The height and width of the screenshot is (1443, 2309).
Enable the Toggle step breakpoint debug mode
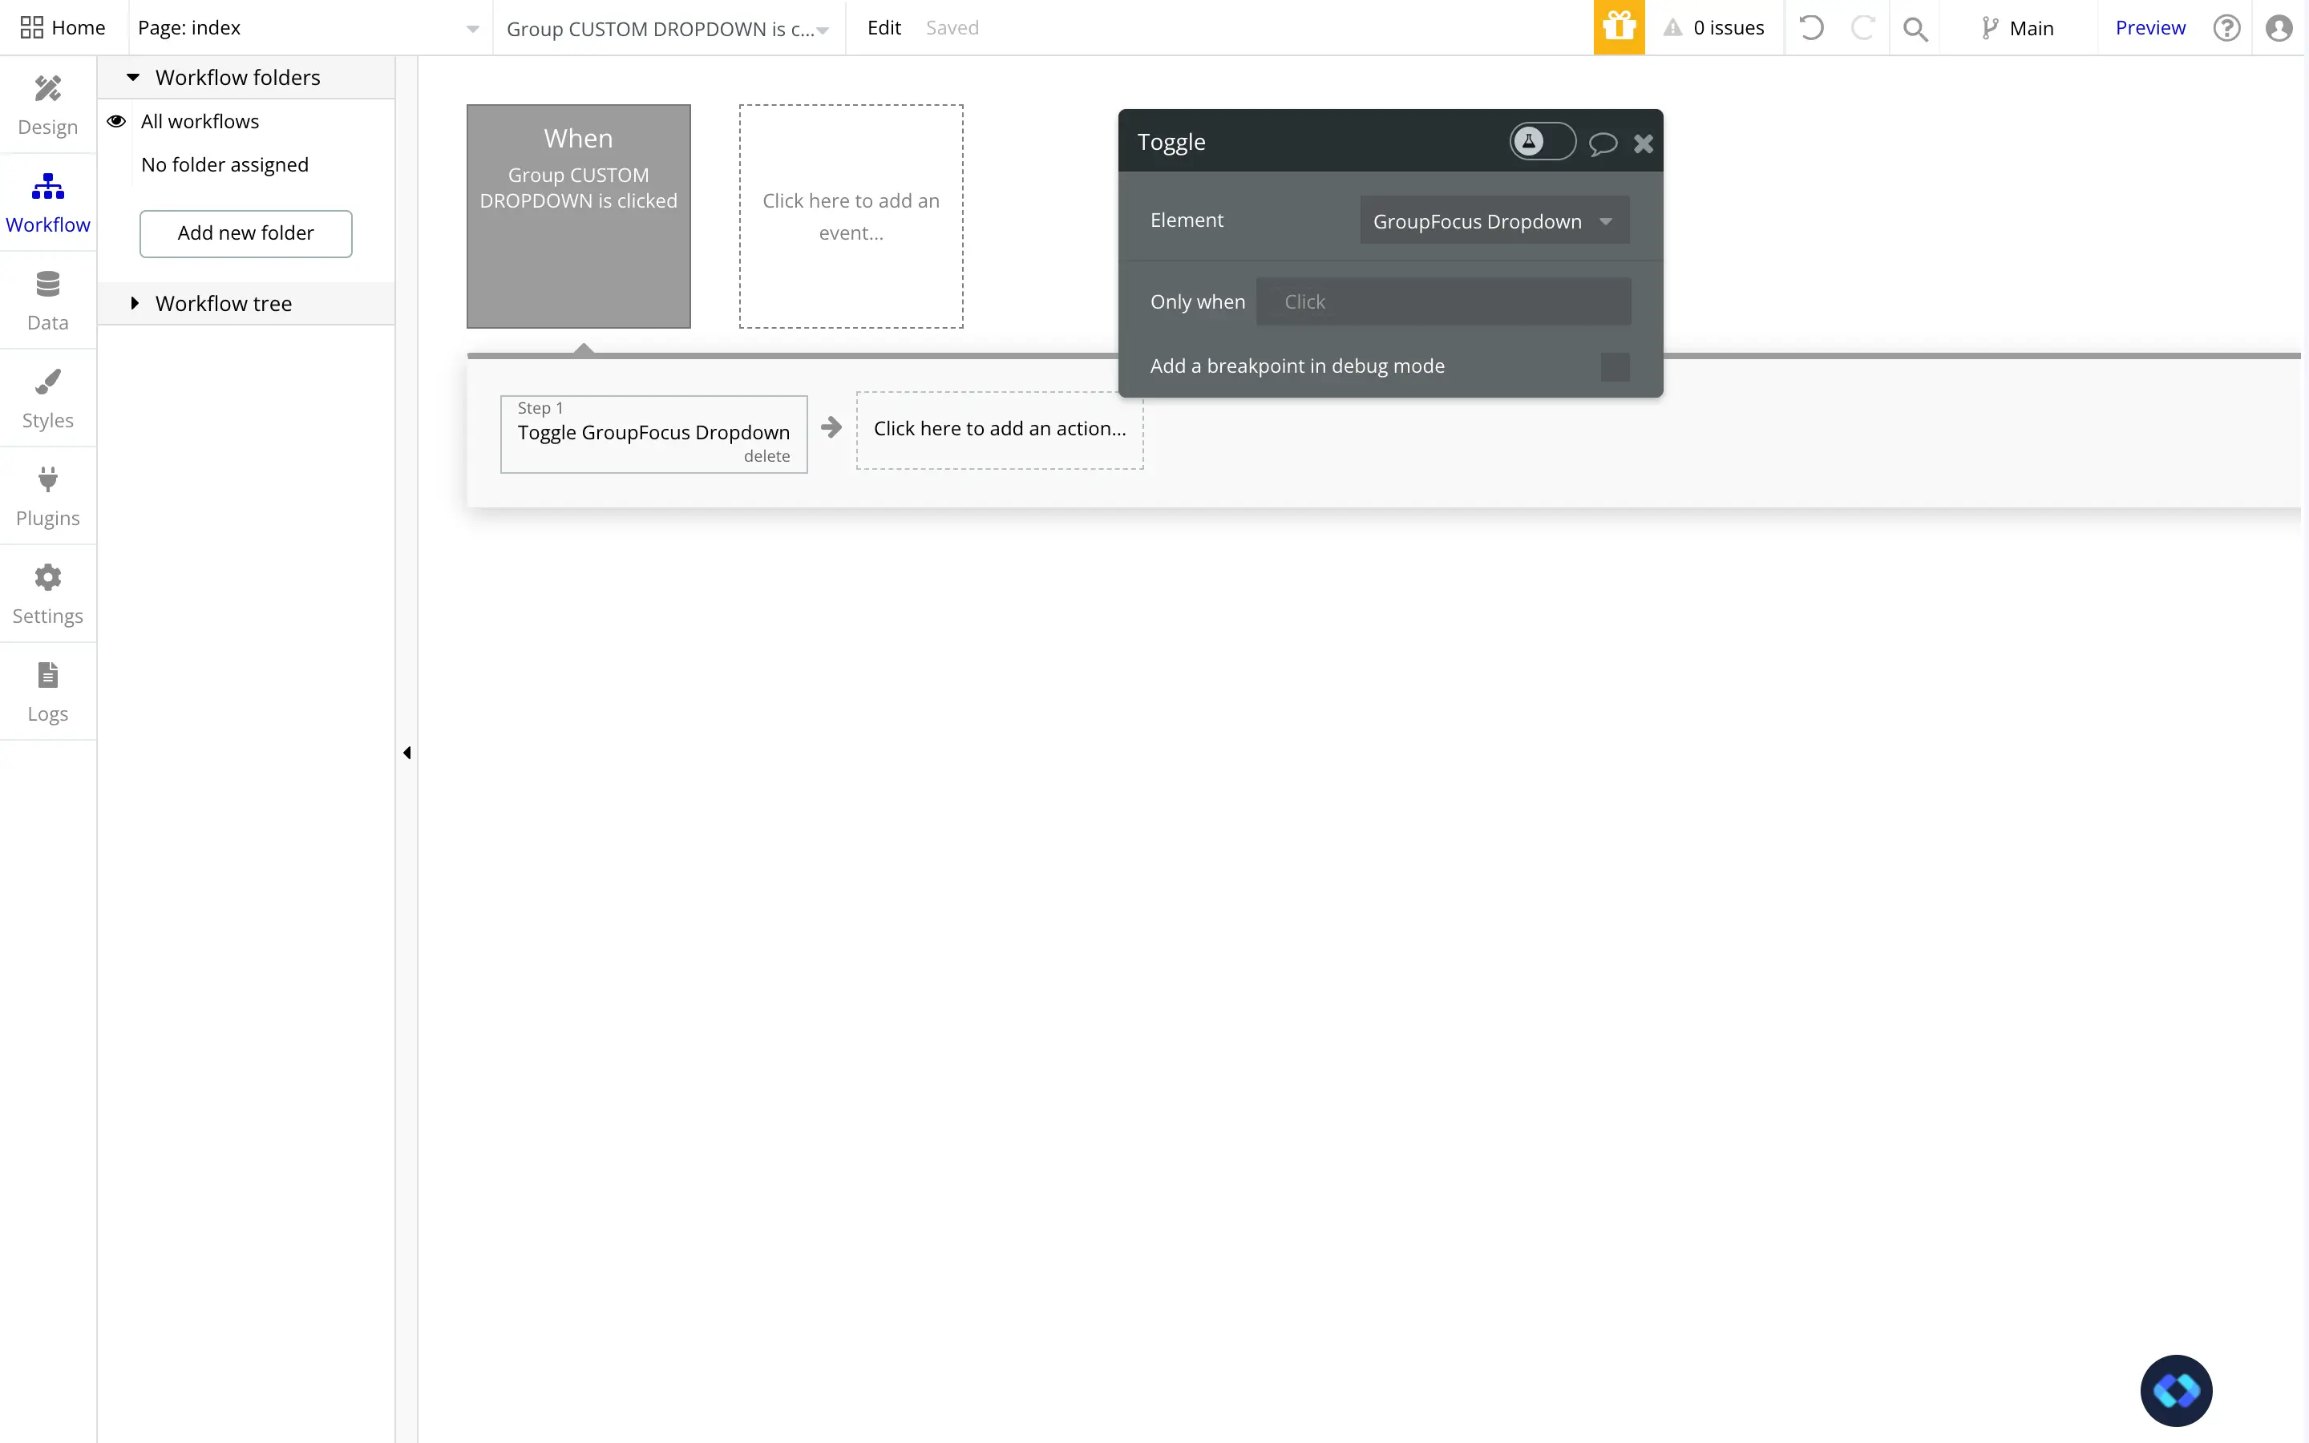pos(1614,366)
